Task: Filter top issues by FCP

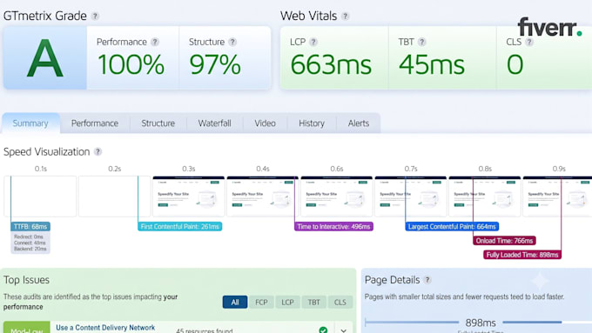Action: tap(261, 302)
